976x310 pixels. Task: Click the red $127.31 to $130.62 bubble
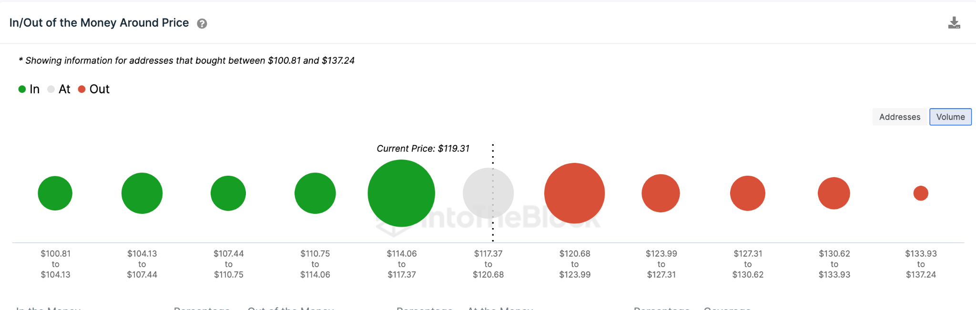pos(748,193)
